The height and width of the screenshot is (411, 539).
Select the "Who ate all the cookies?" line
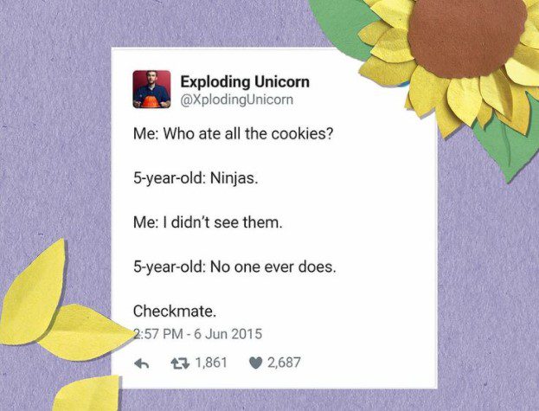247,133
